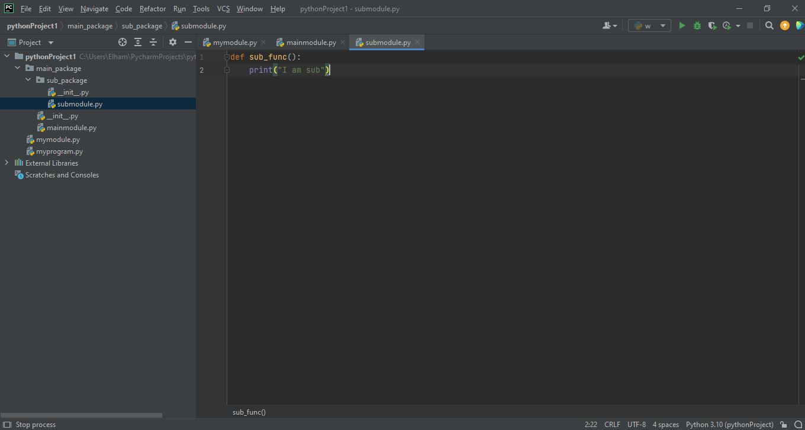Run with Coverage from the toolbar
This screenshot has height=430, width=805.
pyautogui.click(x=712, y=25)
